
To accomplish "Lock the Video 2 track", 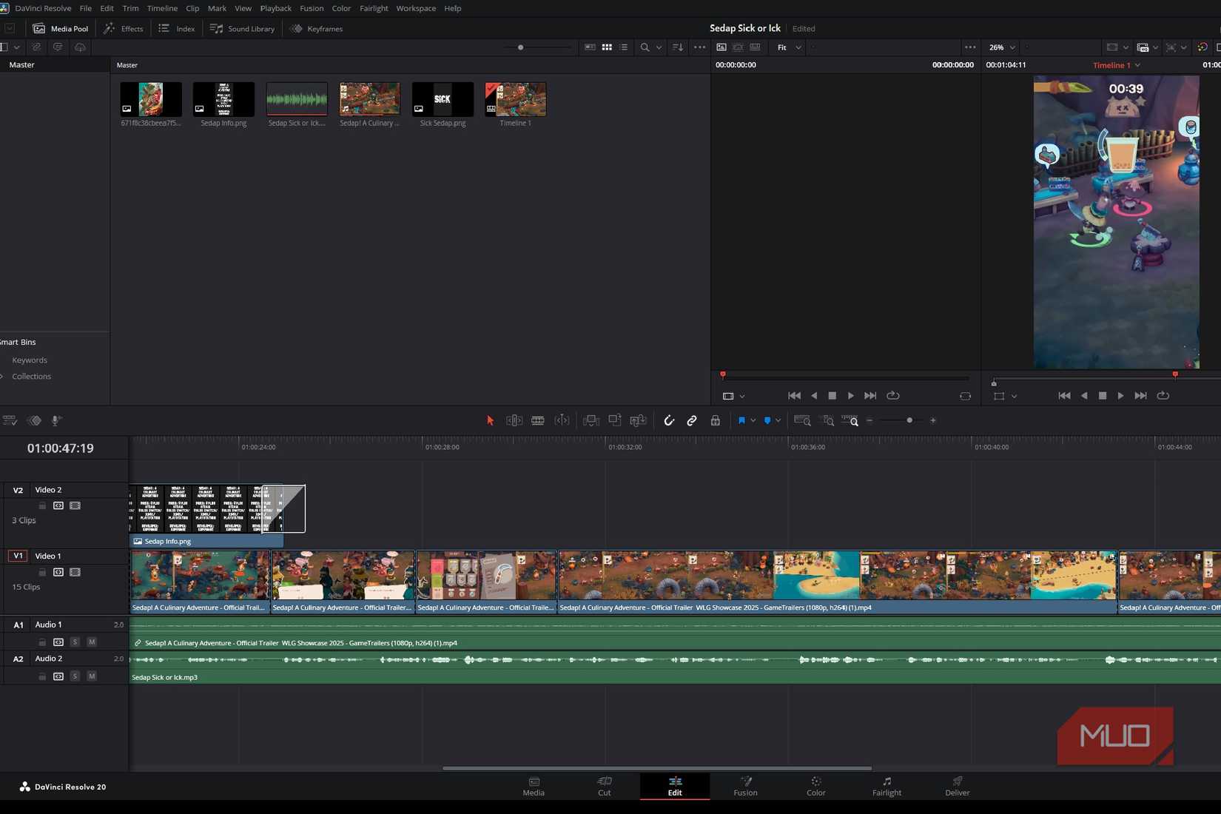I will tap(42, 505).
